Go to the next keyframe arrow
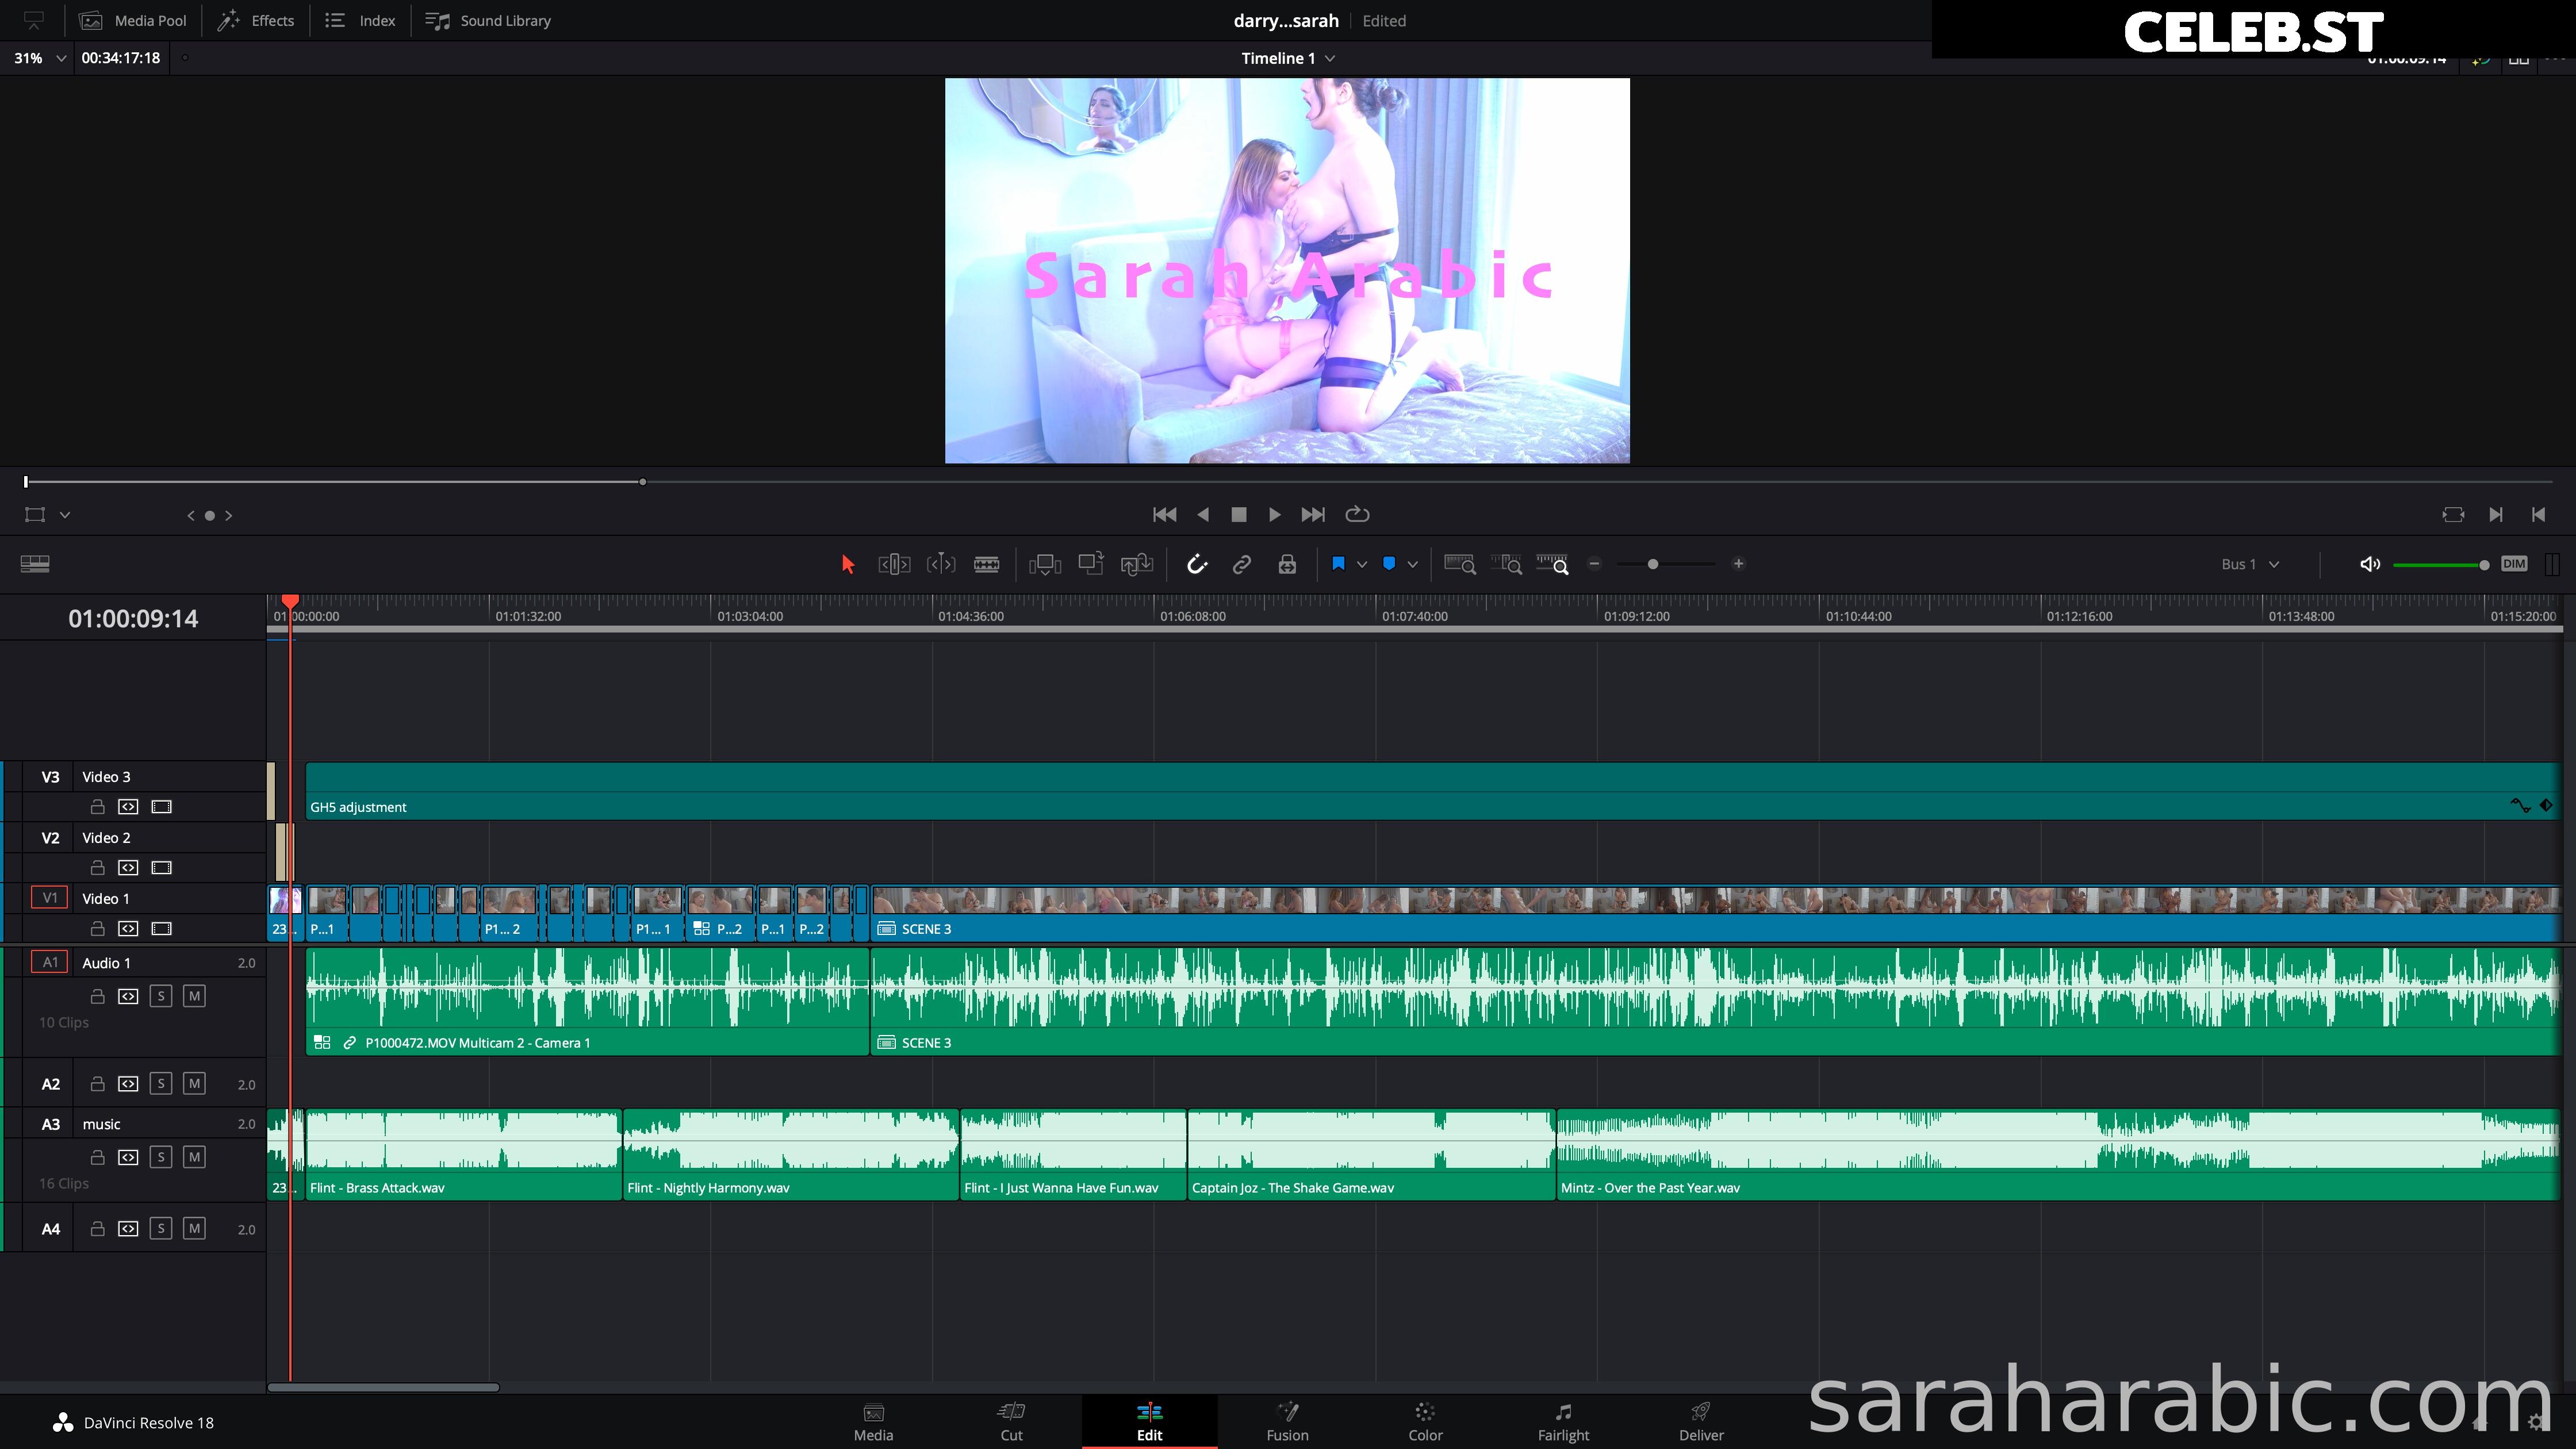 click(x=229, y=516)
